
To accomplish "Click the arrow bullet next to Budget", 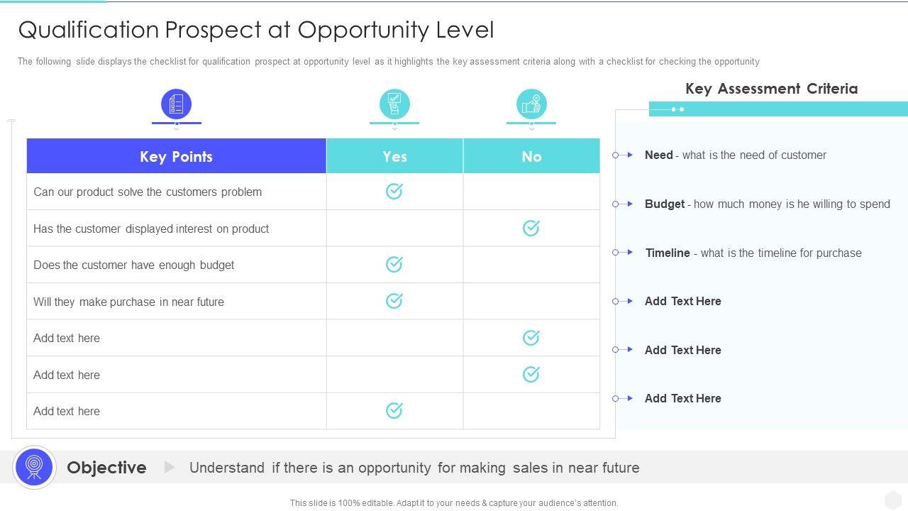I will pyautogui.click(x=623, y=204).
